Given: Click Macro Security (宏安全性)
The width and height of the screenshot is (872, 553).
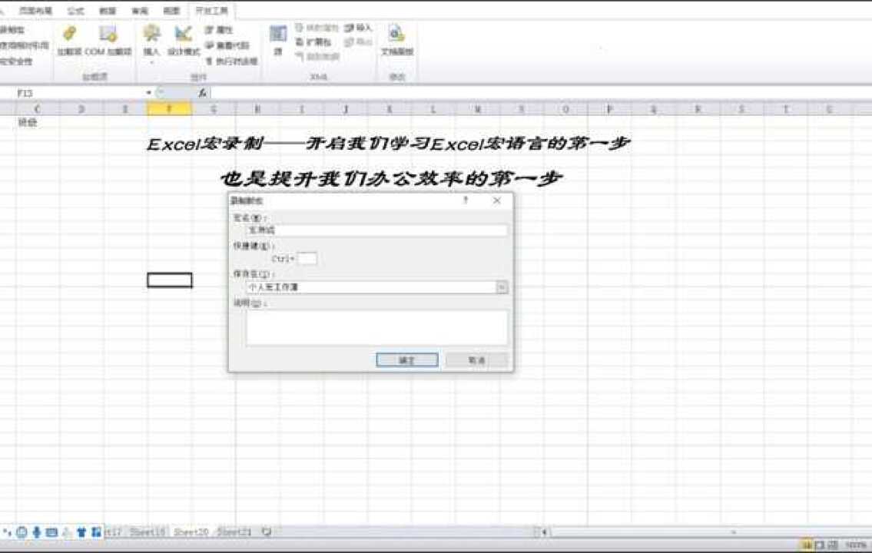Looking at the screenshot, I should coord(17,61).
